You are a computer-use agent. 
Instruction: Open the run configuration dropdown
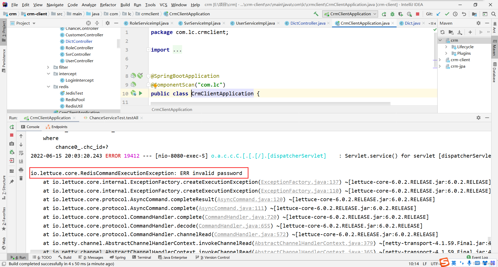click(x=374, y=14)
